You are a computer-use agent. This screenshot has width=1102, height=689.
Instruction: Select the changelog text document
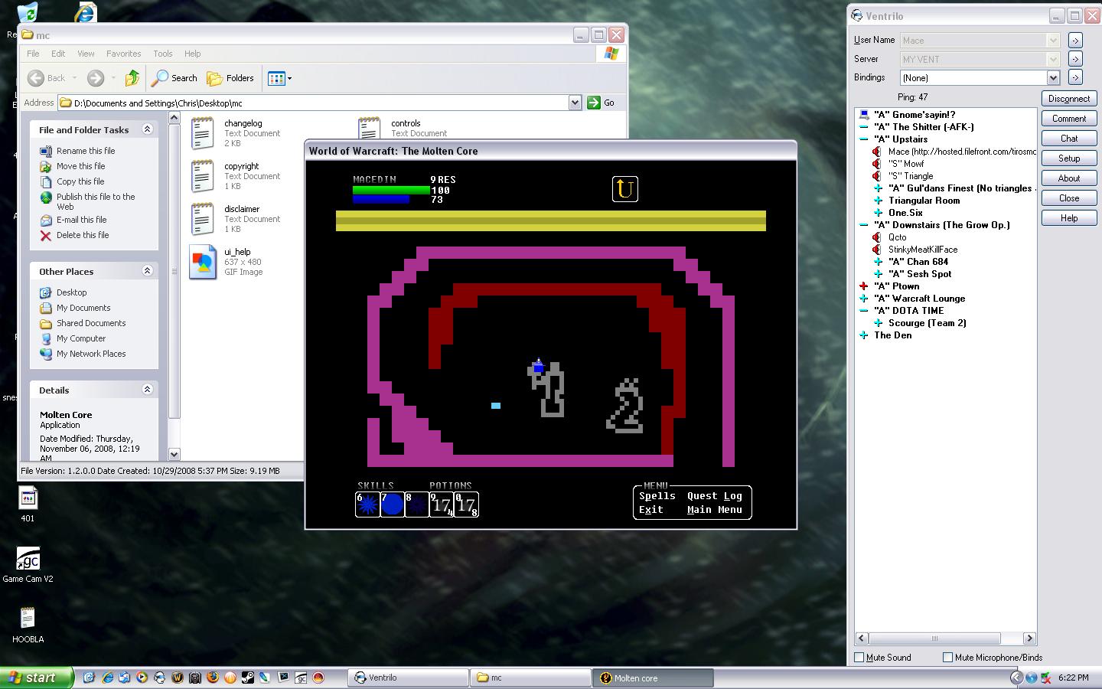pos(203,133)
